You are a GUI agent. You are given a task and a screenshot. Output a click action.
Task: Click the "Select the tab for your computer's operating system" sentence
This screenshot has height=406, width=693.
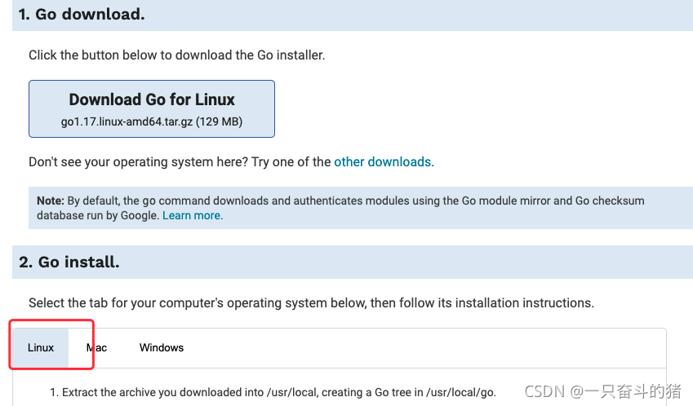[x=311, y=303]
